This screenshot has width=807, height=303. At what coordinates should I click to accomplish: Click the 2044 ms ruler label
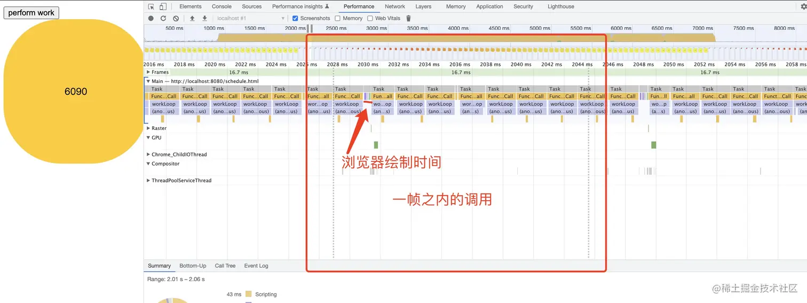point(582,64)
